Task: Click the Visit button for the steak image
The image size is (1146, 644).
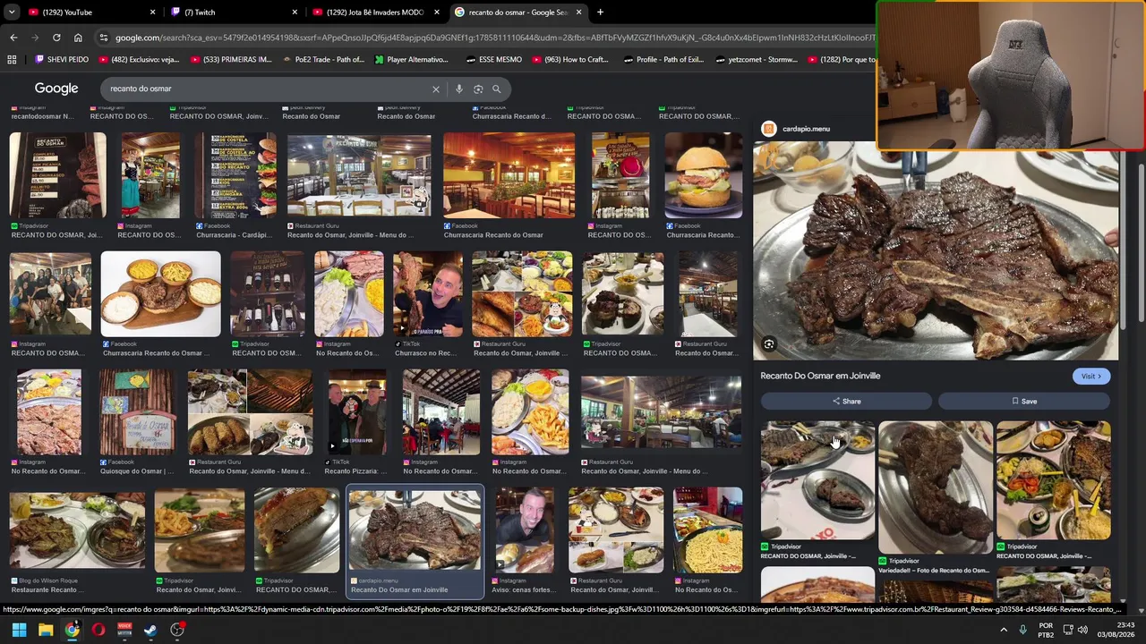Action: (x=1091, y=377)
